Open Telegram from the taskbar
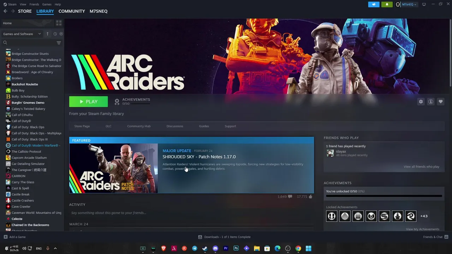 click(x=195, y=248)
